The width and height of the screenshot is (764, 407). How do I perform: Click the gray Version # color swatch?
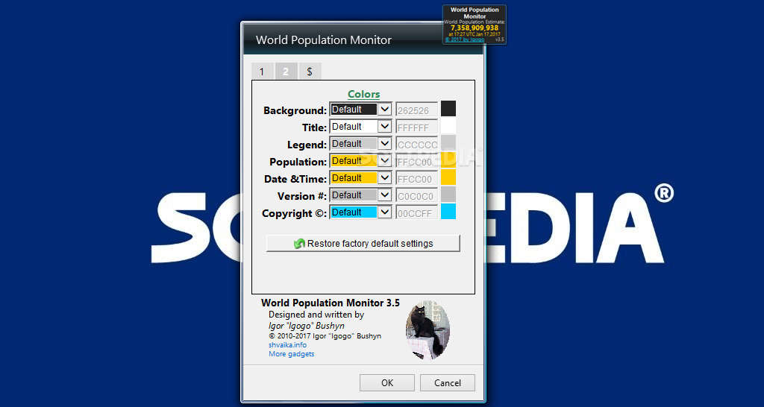[448, 194]
